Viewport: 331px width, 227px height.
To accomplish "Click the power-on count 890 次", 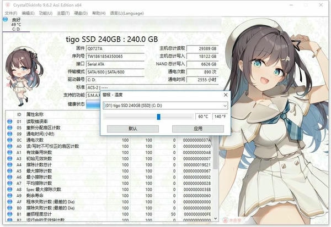I will [x=202, y=72].
